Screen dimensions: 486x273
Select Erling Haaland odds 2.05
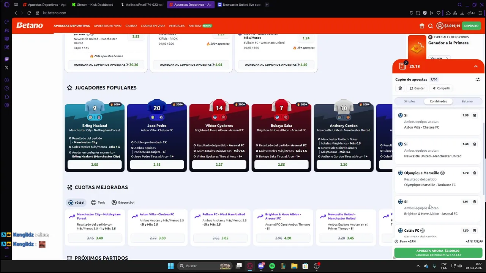(x=95, y=165)
